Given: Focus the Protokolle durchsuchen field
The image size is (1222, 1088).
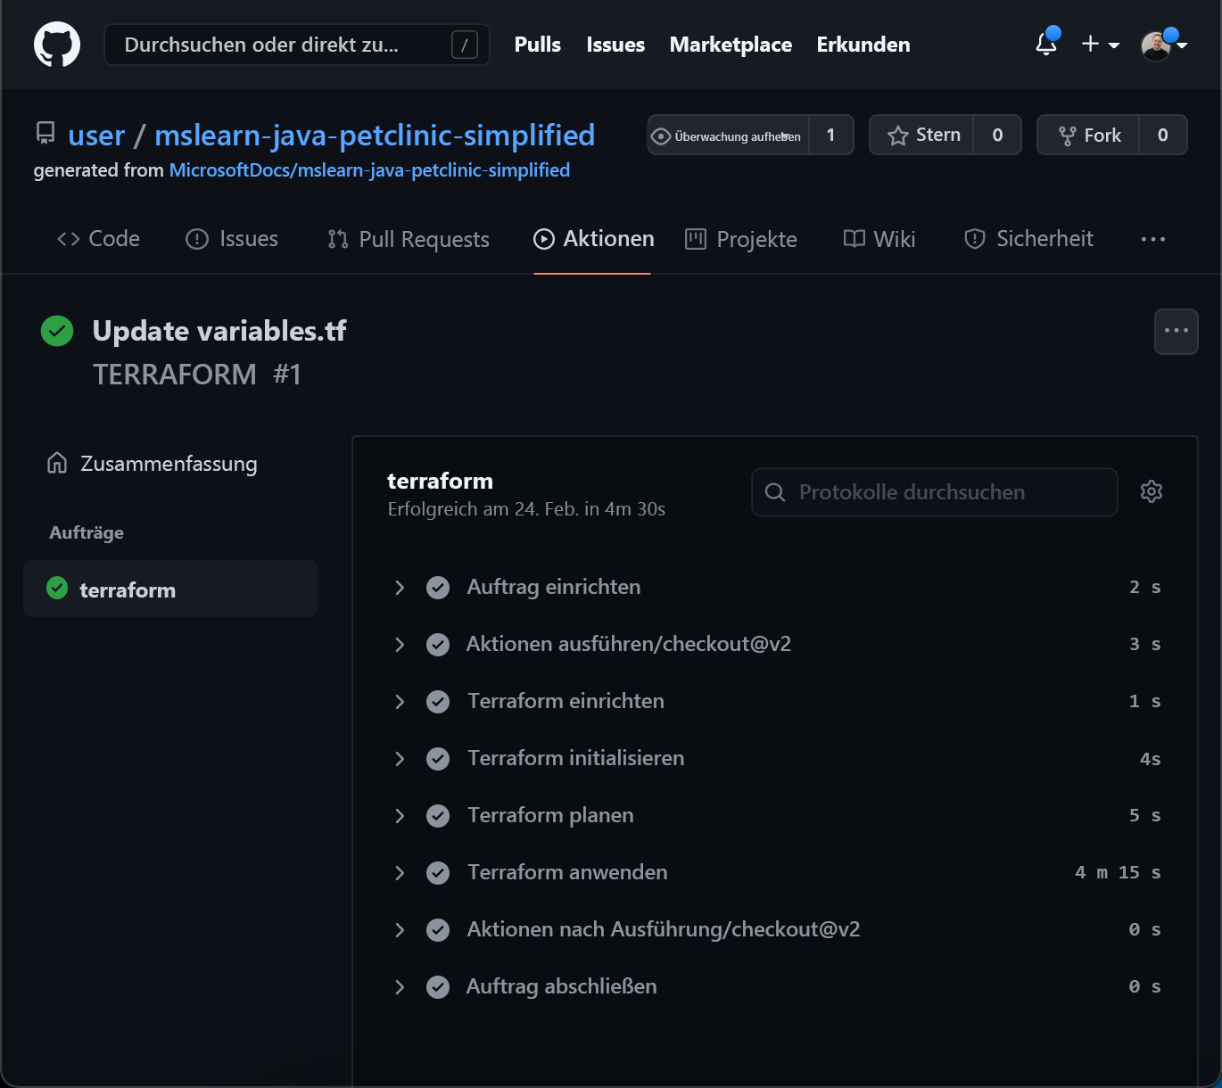Looking at the screenshot, I should click(935, 492).
